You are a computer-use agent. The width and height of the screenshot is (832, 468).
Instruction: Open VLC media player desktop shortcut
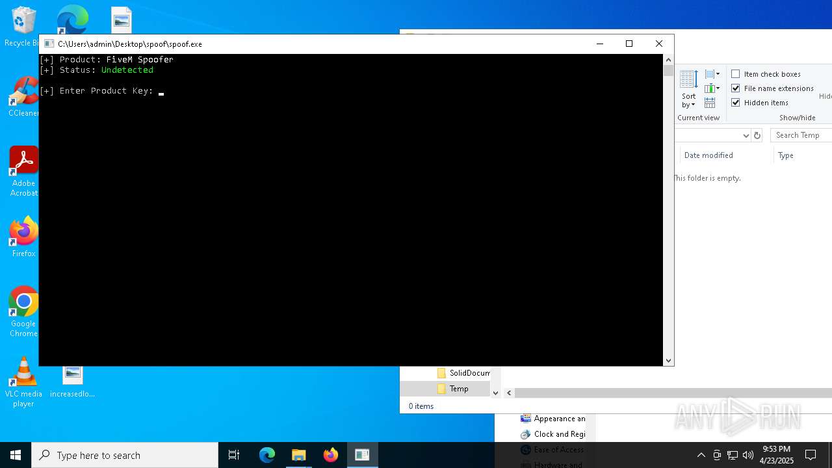click(23, 382)
